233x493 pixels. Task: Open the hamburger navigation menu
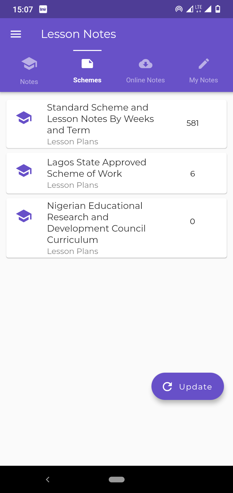click(16, 34)
